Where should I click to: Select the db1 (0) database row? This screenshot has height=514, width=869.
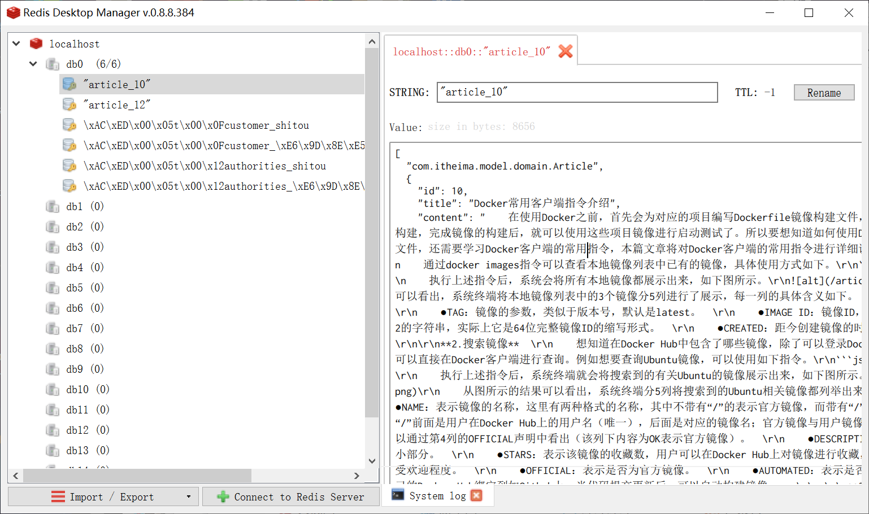[x=85, y=206]
